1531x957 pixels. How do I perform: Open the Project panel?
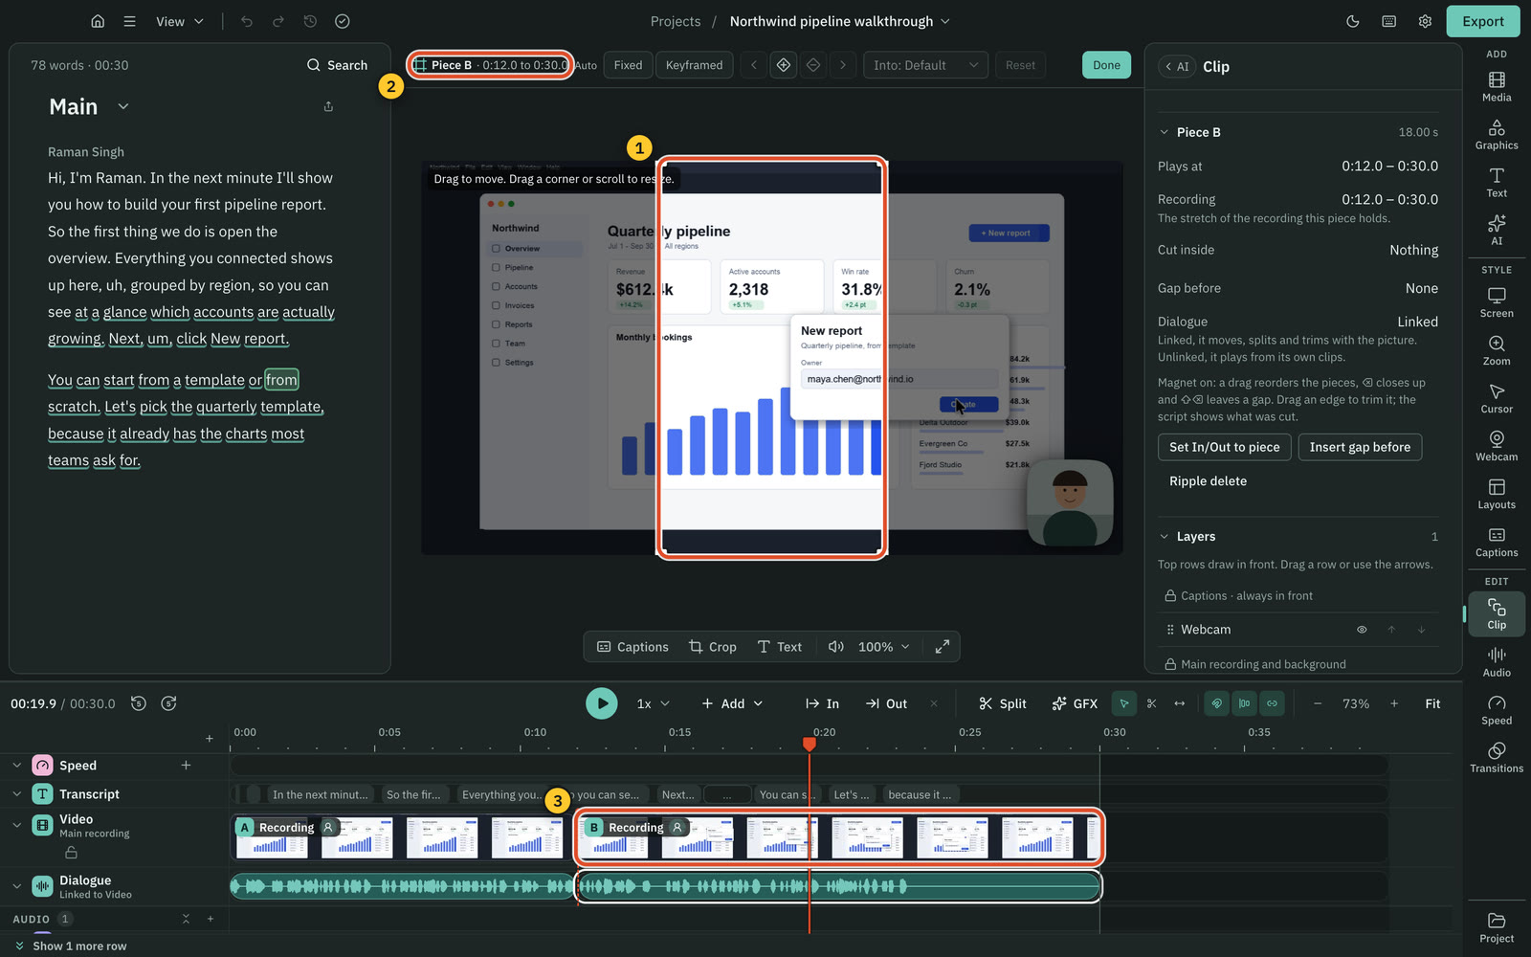[x=1497, y=928]
